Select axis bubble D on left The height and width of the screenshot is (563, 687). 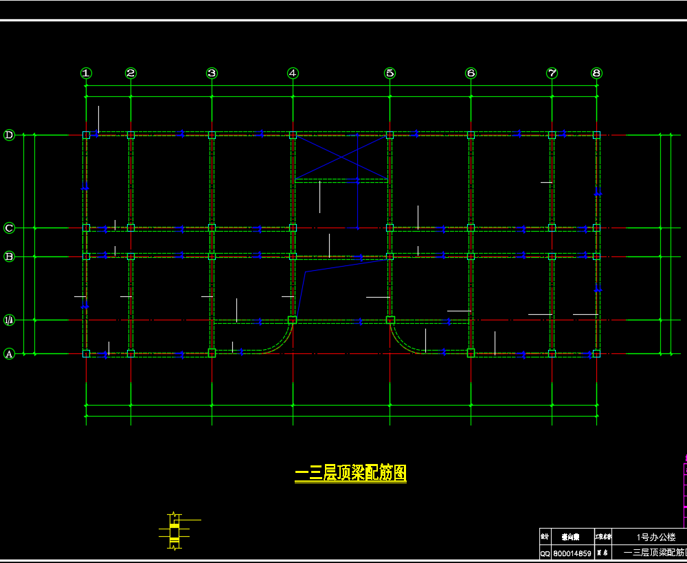coord(10,135)
